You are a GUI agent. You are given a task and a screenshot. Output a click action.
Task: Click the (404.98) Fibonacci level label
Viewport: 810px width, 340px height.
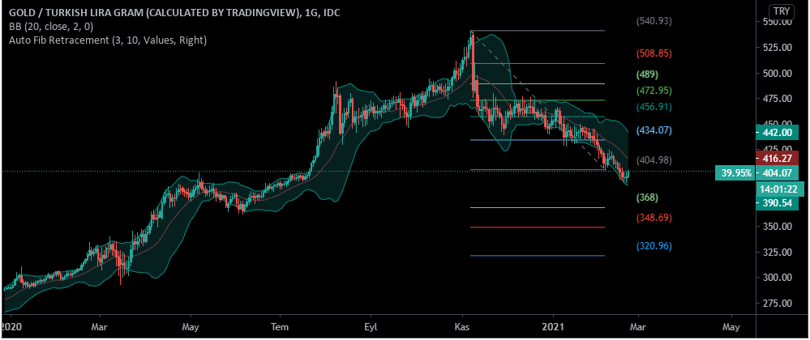(x=654, y=160)
